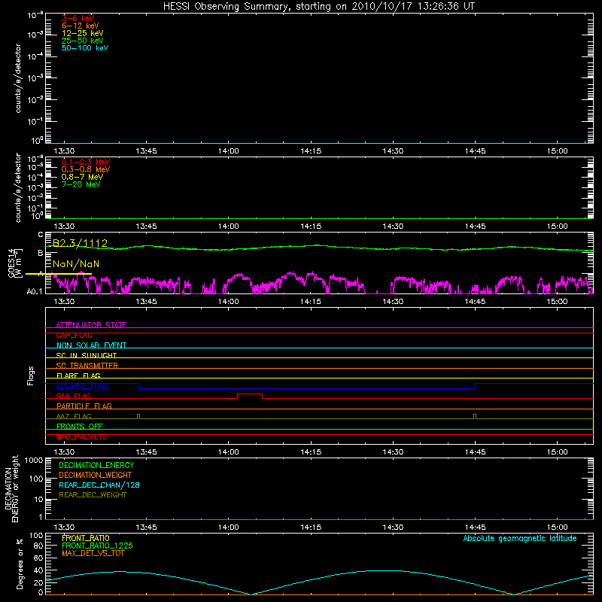Click the MAX_DET_VS_TOT legend label

[93, 553]
